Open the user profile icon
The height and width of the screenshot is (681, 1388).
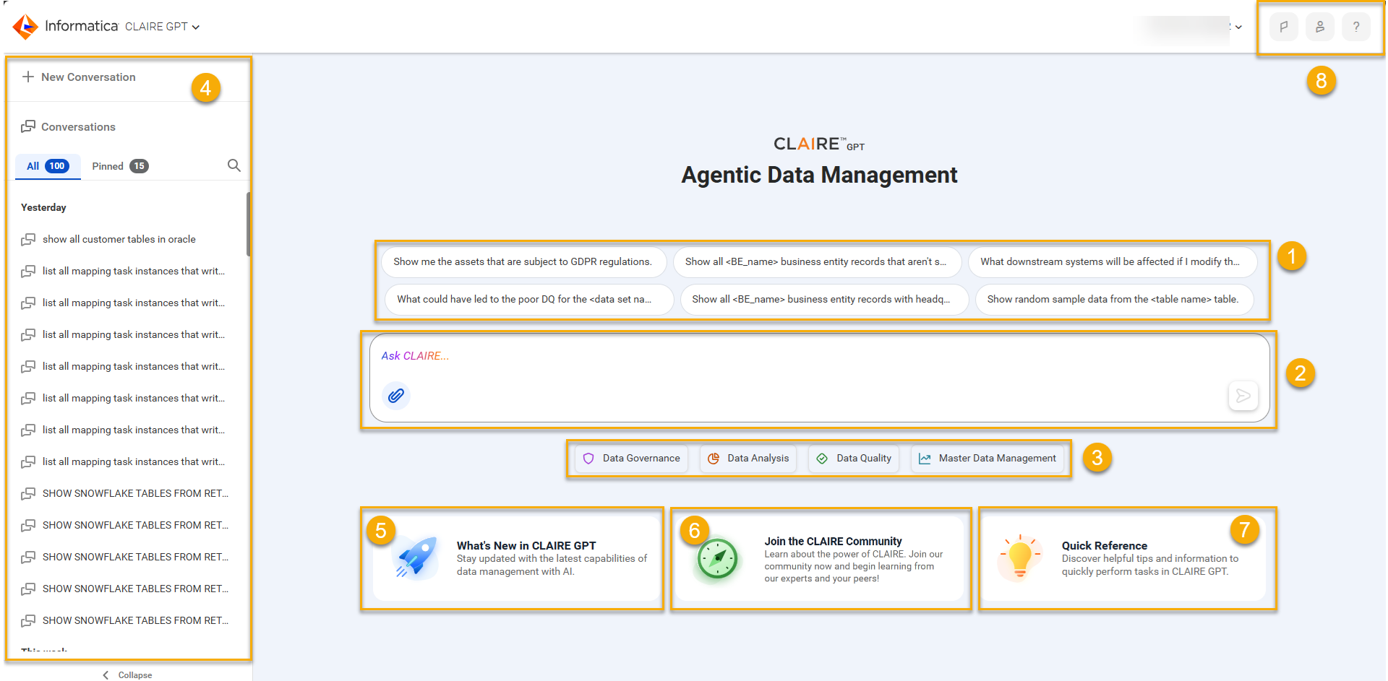click(1320, 27)
